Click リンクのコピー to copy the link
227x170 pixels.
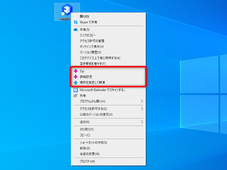point(88,35)
